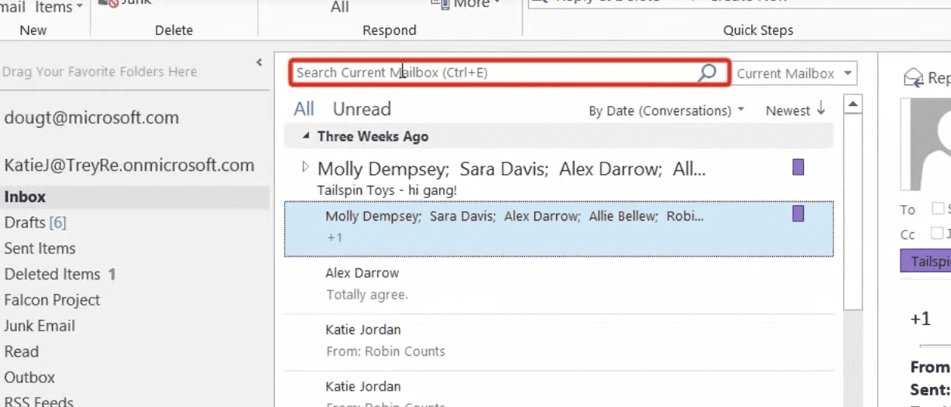
Task: Click the search magnifier icon
Action: pos(706,73)
